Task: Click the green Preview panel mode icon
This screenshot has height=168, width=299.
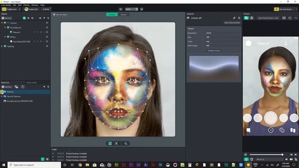Action: point(246,18)
